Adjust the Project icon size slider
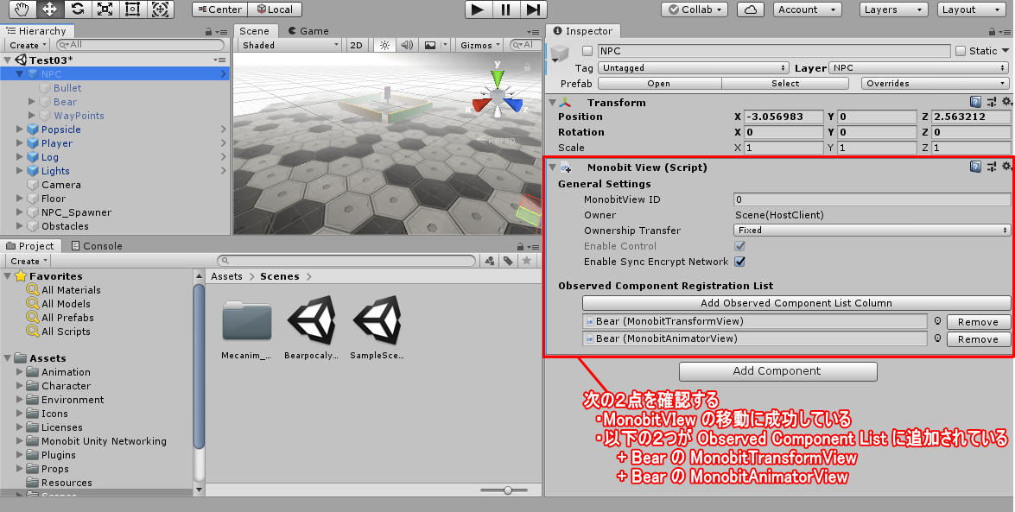Screen dimensions: 1015x512 (x=508, y=490)
